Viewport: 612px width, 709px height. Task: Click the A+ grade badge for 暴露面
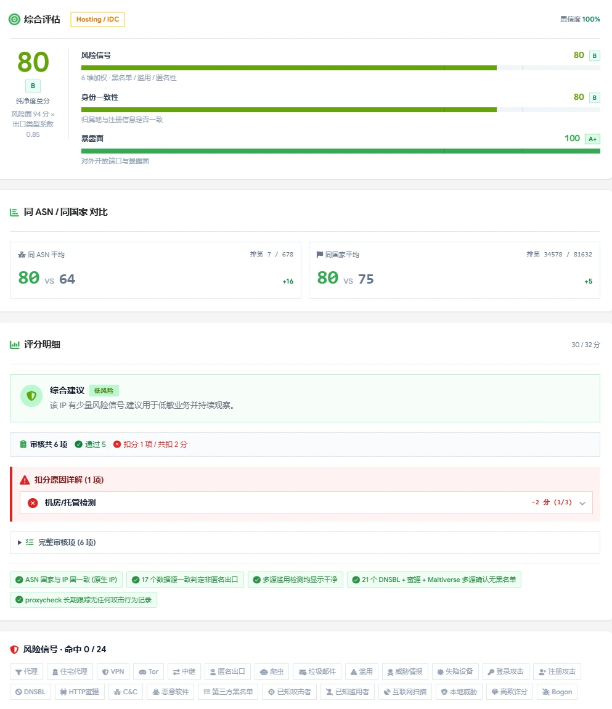(x=592, y=139)
